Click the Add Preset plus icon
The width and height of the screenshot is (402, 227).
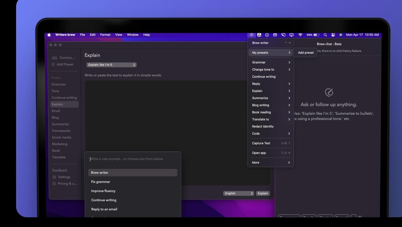coord(54,64)
